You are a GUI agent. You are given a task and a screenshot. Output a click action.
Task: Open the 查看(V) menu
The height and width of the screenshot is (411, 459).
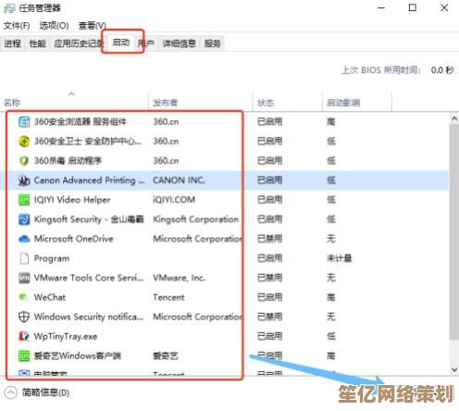[x=92, y=26]
